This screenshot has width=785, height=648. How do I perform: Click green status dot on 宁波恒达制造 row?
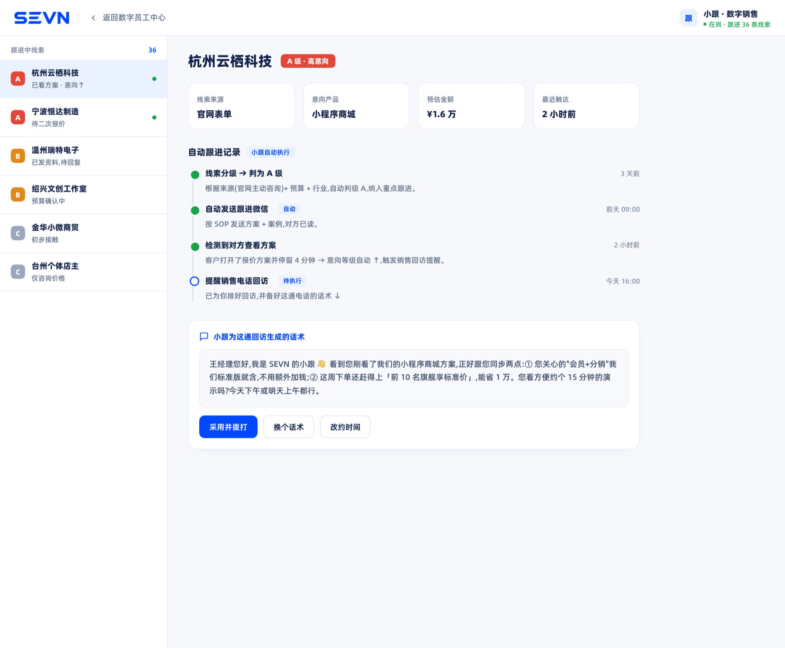click(x=154, y=117)
